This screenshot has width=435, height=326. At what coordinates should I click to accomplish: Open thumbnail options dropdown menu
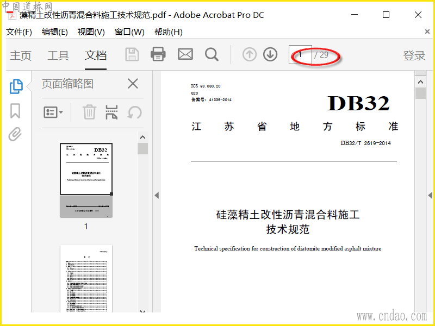click(53, 112)
